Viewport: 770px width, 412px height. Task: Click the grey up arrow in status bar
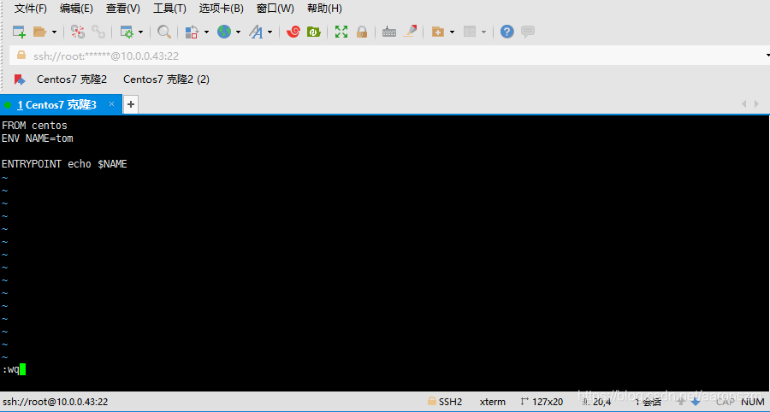[x=681, y=403]
